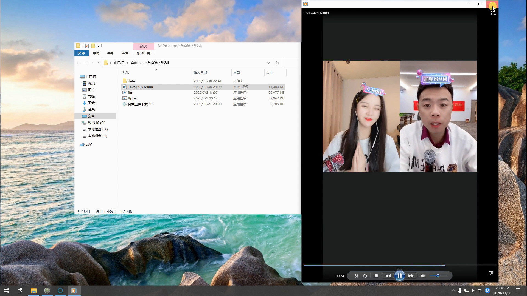Click the rewind button
527x296 pixels.
click(x=388, y=276)
